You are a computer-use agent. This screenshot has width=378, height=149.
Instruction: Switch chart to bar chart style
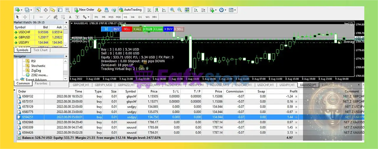click(x=149, y=10)
